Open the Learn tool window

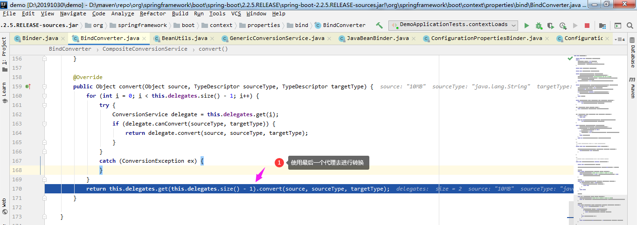tap(4, 93)
